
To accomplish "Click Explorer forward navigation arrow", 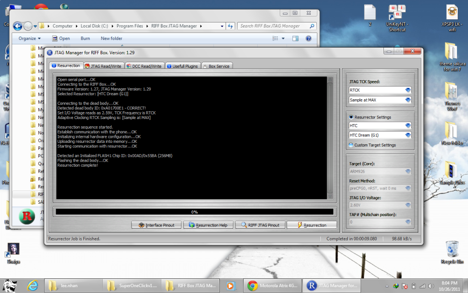I will coord(28,26).
